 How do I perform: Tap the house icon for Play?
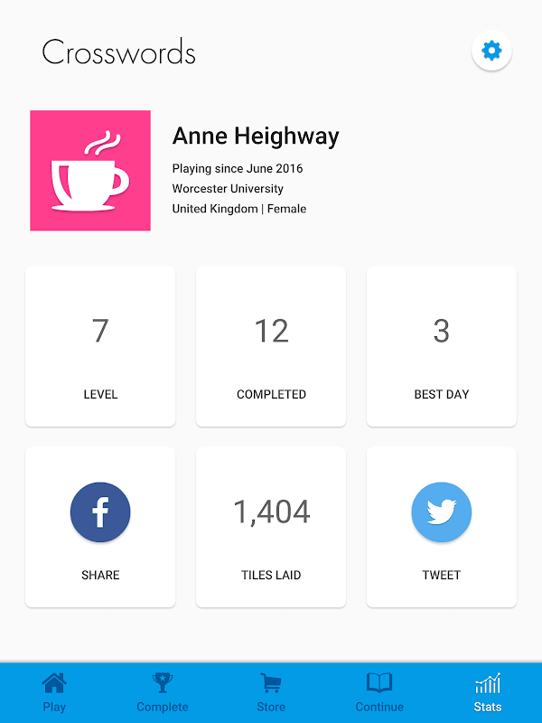[54, 683]
